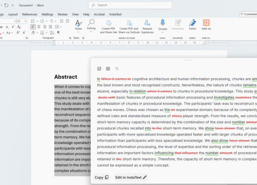
Task: Apply numbered list formatting
Action: point(42,21)
